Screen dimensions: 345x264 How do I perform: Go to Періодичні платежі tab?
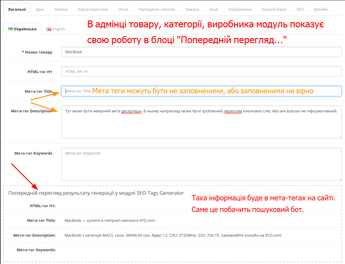(x=157, y=10)
